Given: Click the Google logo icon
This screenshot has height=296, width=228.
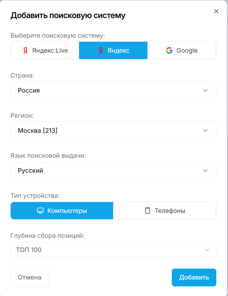Looking at the screenshot, I should click(x=169, y=51).
